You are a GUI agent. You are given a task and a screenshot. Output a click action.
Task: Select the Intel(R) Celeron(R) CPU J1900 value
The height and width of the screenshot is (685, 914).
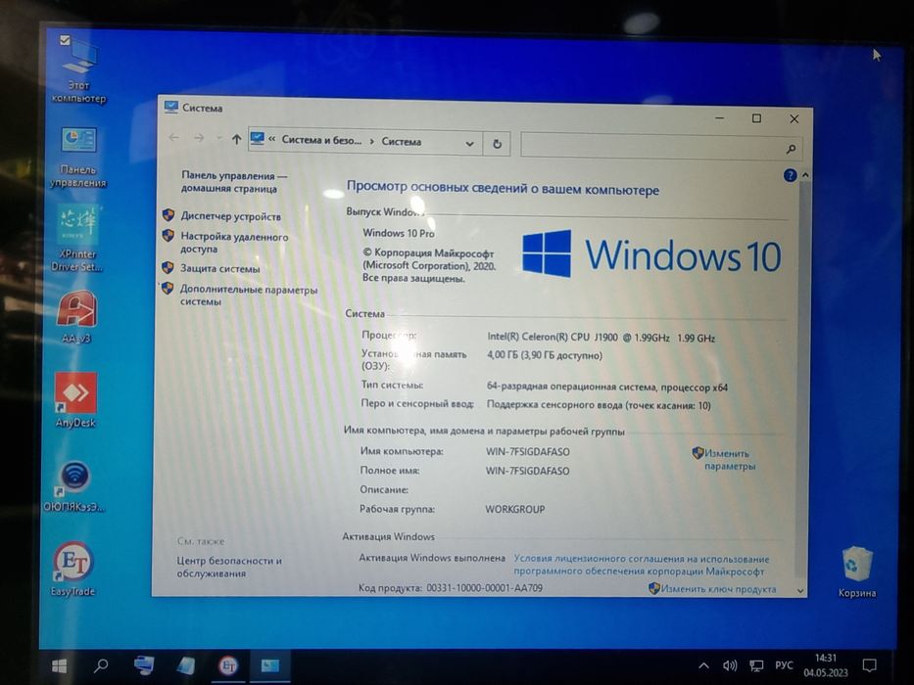601,338
